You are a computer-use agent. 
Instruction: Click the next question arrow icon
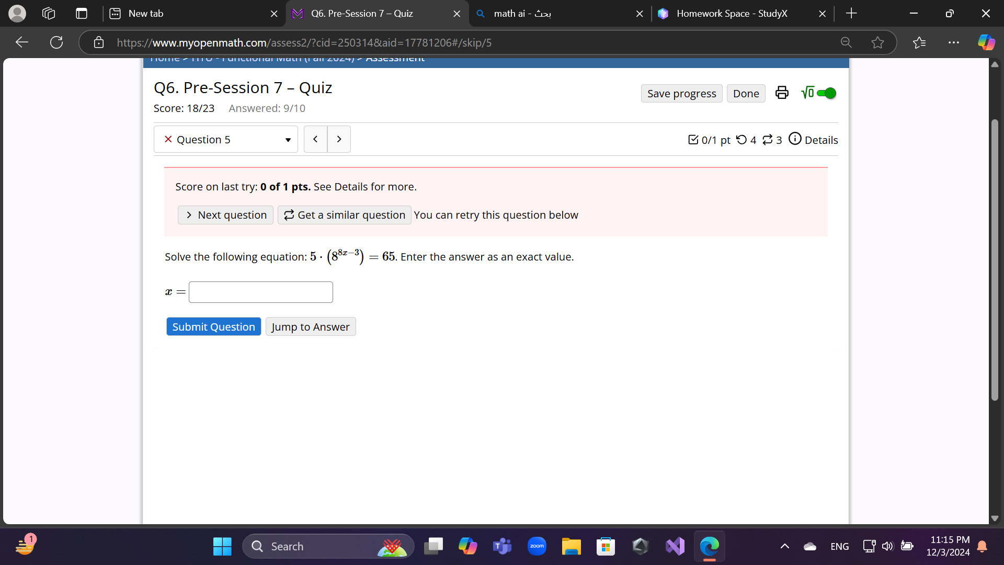[x=338, y=139]
